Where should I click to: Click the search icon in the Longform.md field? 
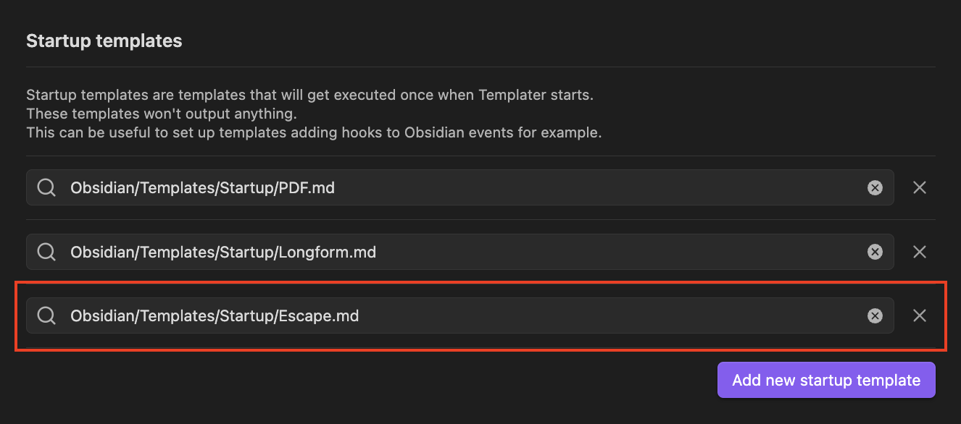click(x=46, y=252)
